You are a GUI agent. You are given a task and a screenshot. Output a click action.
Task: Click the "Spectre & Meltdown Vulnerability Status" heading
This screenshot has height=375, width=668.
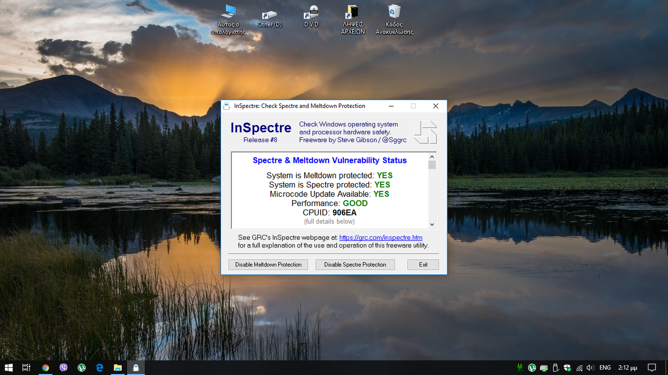click(x=330, y=161)
